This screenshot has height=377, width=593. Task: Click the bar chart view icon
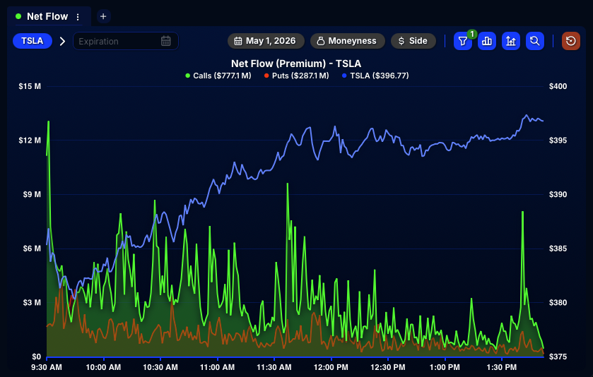487,41
